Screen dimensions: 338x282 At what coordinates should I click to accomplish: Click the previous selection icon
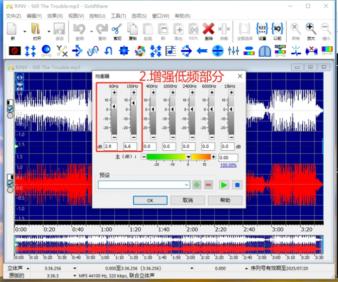pos(277,29)
